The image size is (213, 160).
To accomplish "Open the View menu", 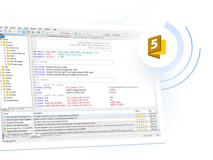I will tap(20, 28).
